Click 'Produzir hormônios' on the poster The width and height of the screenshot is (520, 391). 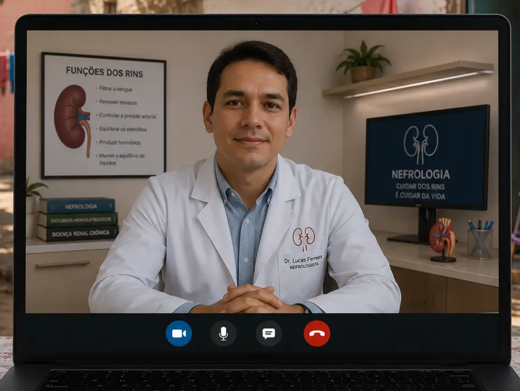click(120, 142)
